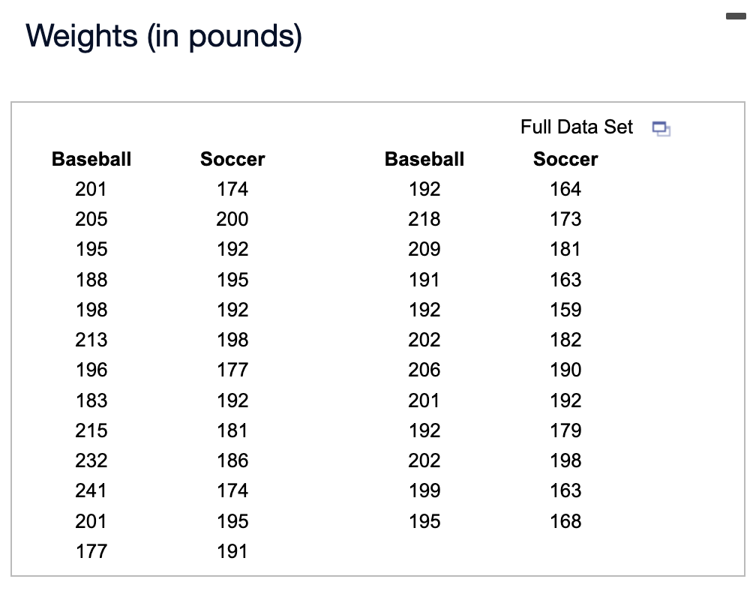Click the Full Data Set label

576,127
